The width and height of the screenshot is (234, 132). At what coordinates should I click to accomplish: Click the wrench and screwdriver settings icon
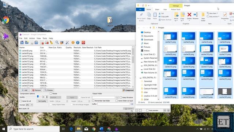[x=67, y=43]
